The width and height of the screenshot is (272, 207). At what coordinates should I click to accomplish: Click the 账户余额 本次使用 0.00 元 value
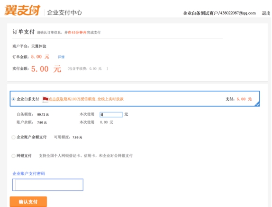[107, 122]
